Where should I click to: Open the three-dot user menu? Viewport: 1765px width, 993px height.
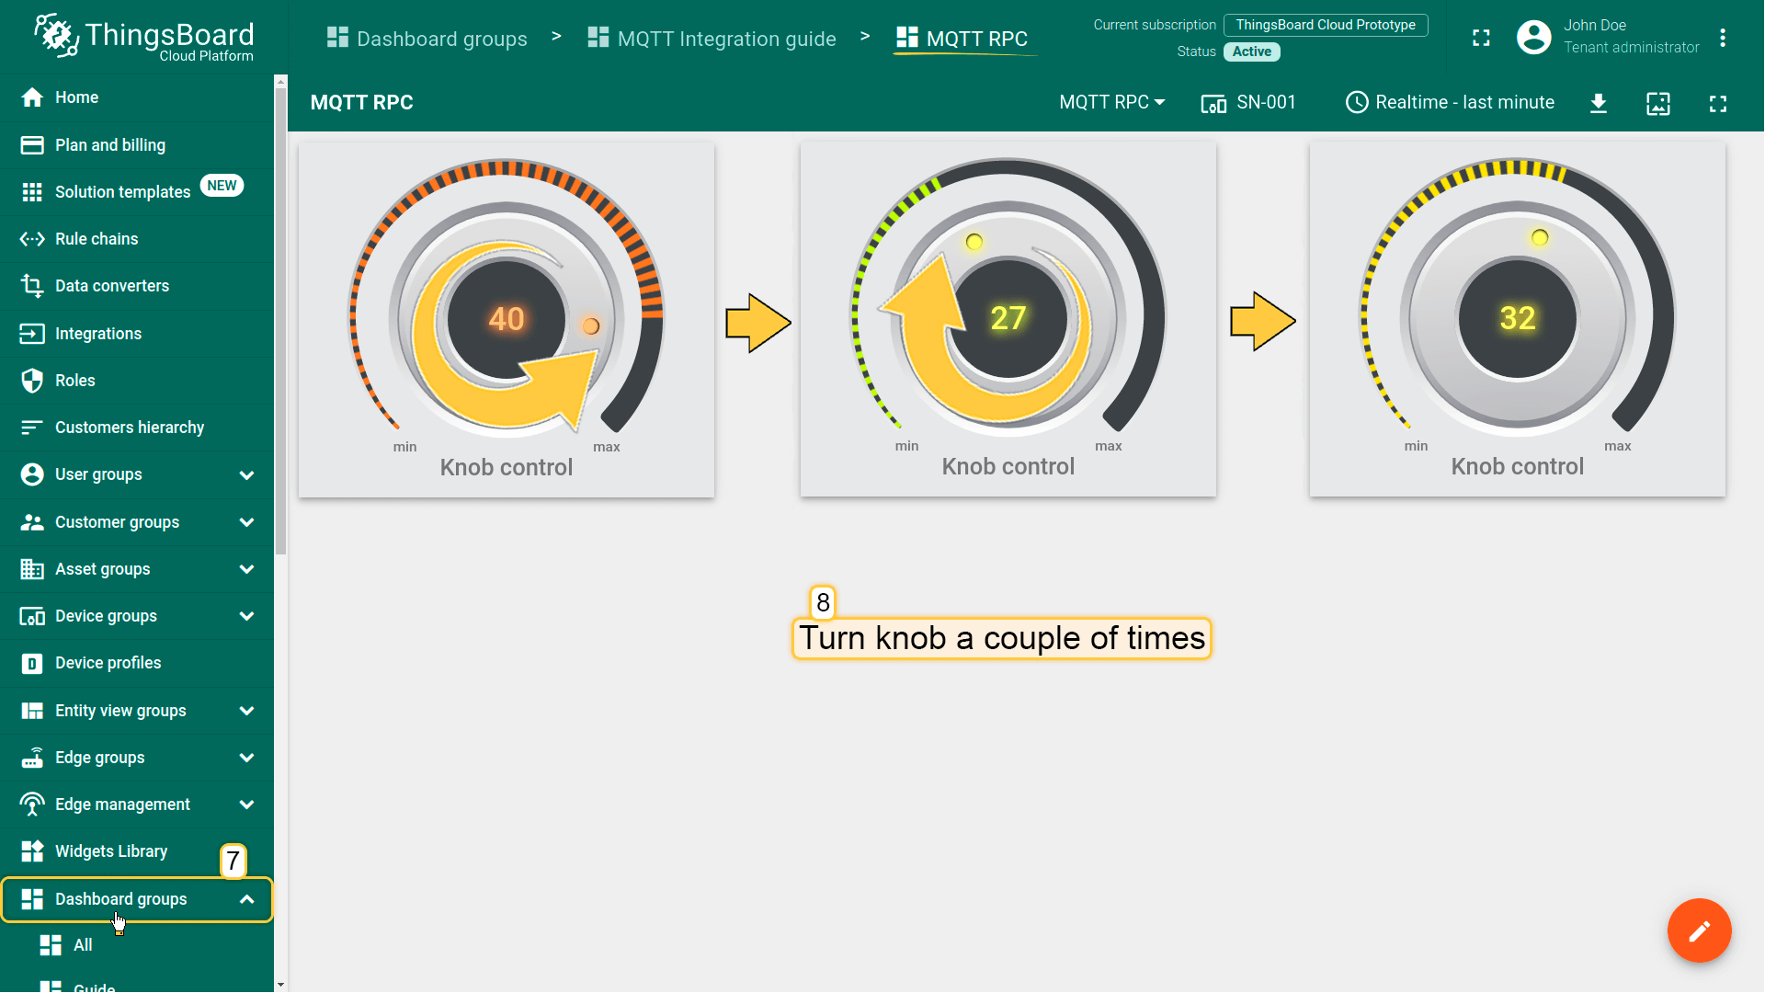point(1723,38)
